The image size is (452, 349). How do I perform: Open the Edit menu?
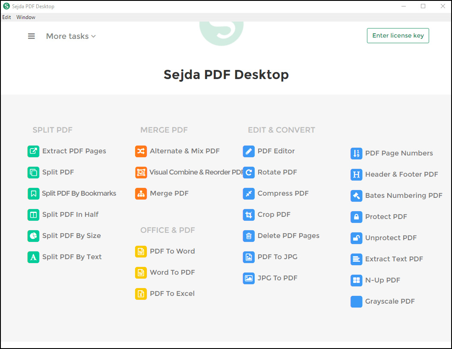click(6, 17)
